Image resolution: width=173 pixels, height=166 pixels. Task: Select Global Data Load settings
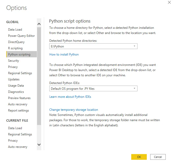(15, 30)
